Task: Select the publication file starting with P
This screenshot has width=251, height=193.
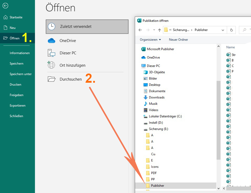Action: click(x=230, y=71)
